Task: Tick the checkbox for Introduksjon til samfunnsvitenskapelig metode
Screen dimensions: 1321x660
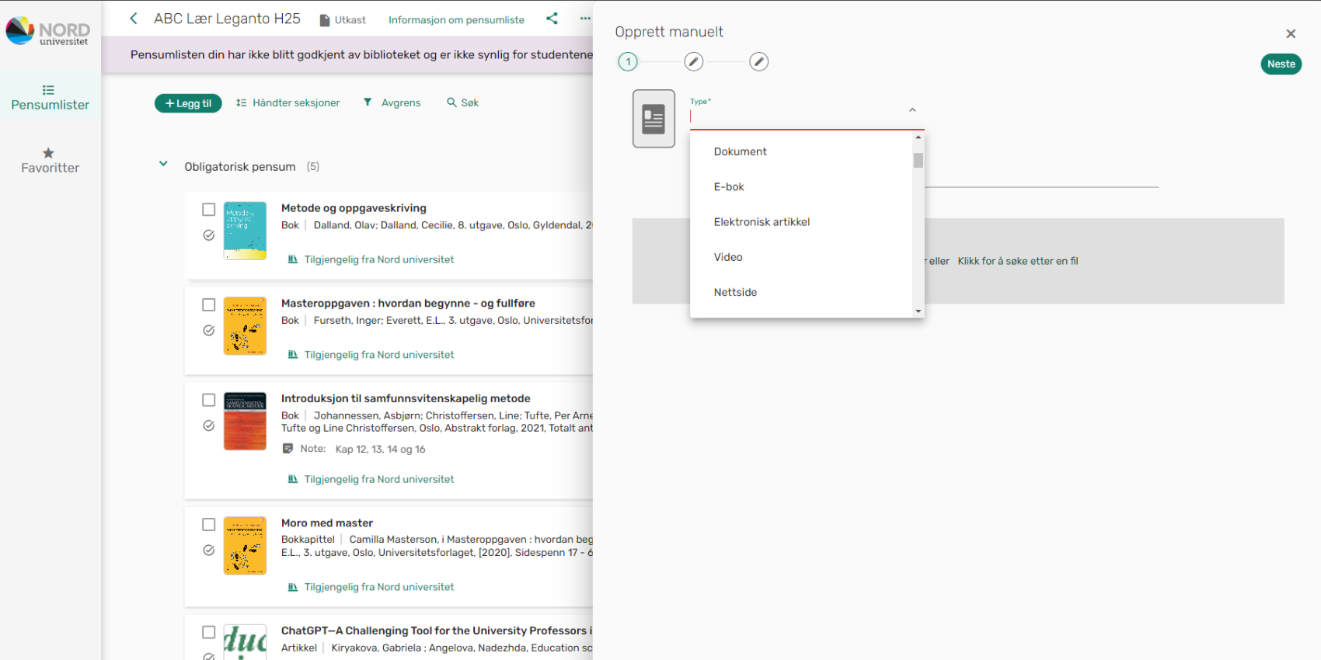Action: pyautogui.click(x=208, y=400)
